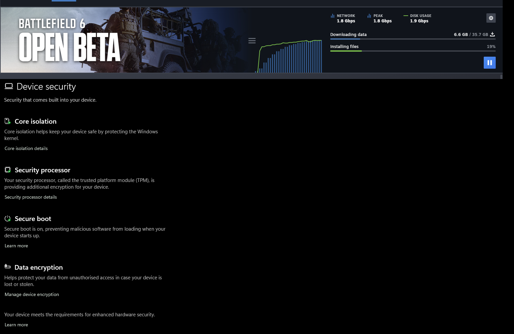
Task: Click the Peak 1.8 Gbps value
Action: 383,21
